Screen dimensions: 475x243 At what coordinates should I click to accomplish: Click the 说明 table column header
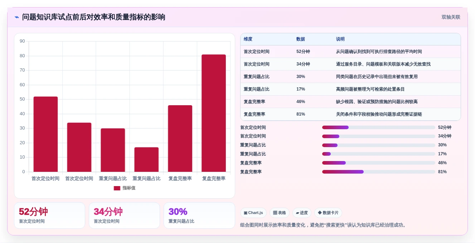point(340,39)
